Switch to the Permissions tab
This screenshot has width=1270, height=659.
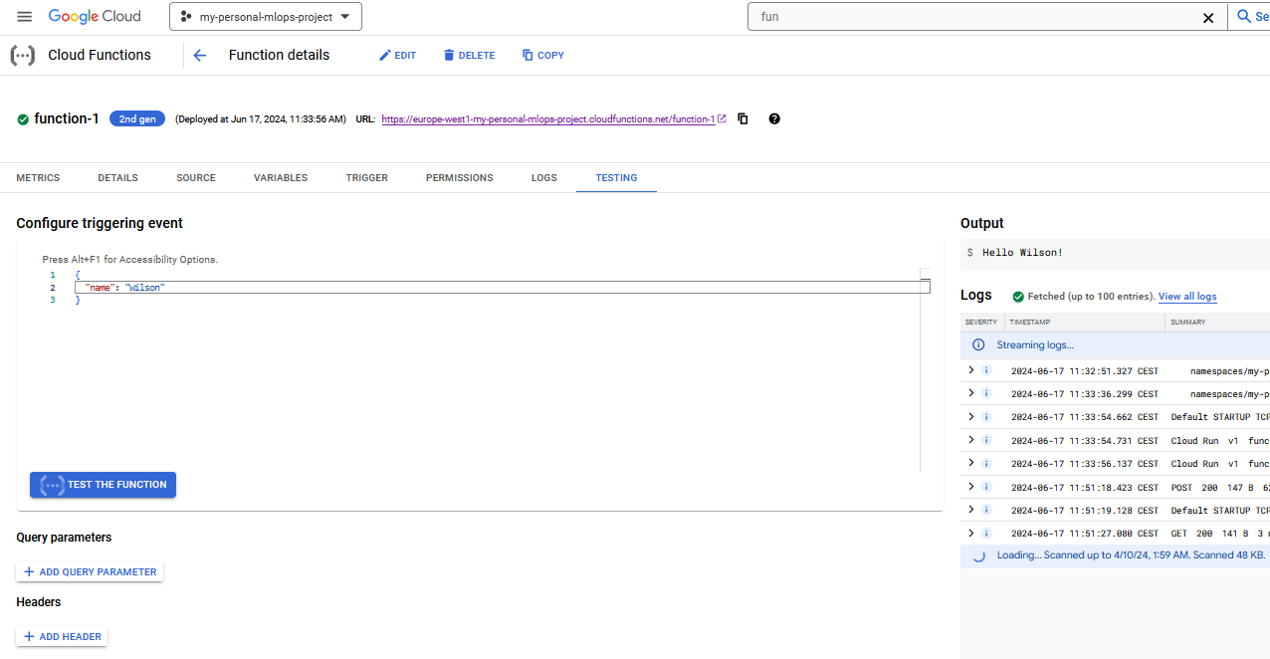point(460,178)
